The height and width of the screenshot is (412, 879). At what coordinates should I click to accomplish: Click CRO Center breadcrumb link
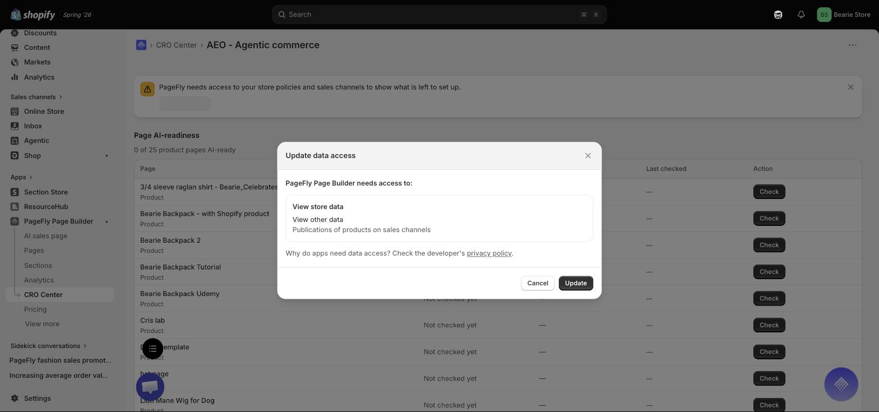click(x=176, y=45)
